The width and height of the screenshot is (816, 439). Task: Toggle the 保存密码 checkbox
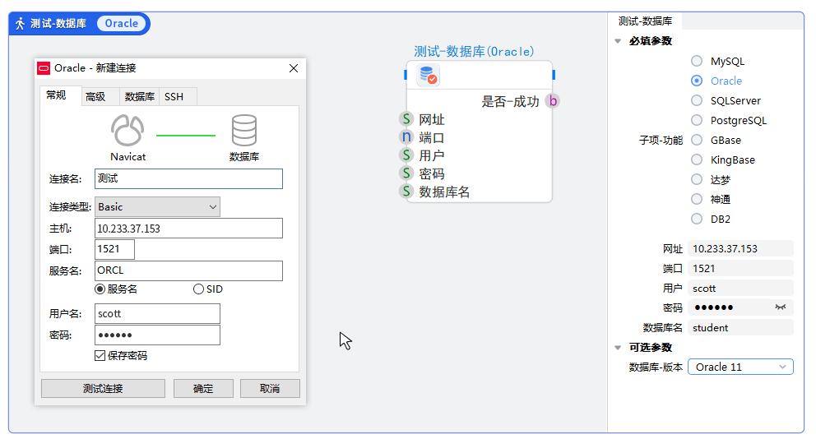pos(100,356)
